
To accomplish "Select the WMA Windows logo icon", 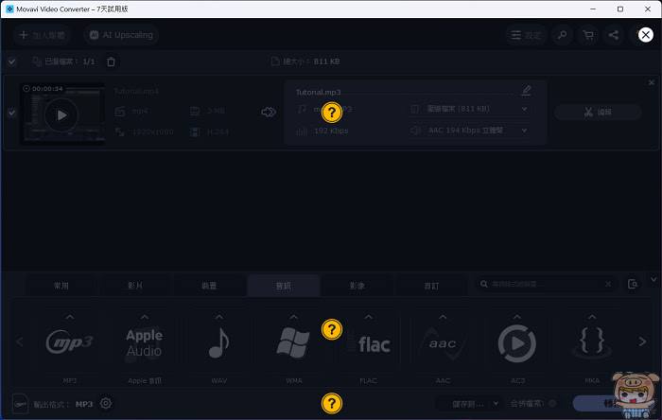I will click(x=293, y=342).
